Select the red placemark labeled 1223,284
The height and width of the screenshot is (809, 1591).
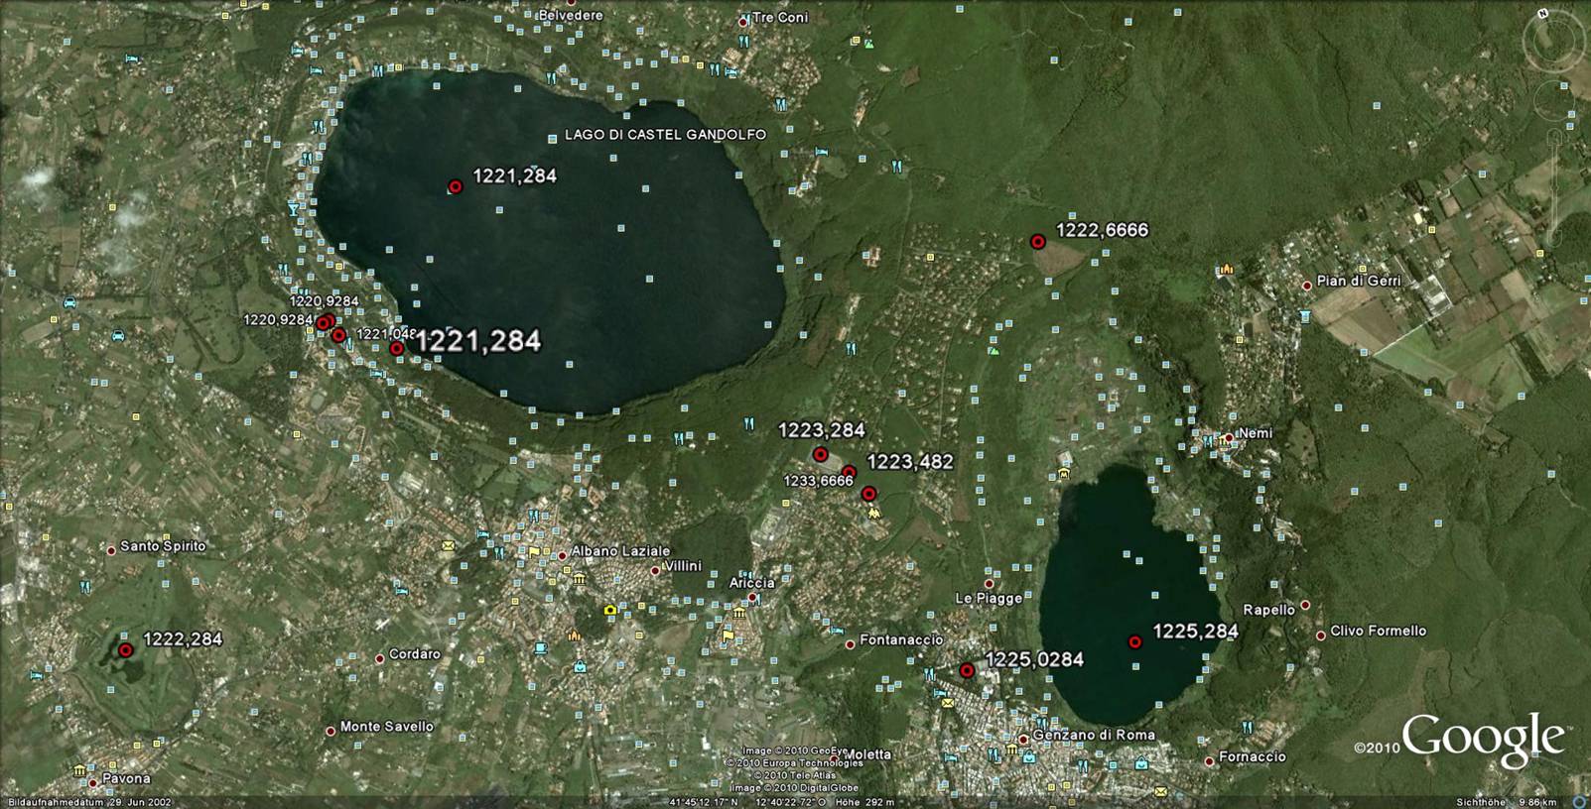click(x=820, y=454)
